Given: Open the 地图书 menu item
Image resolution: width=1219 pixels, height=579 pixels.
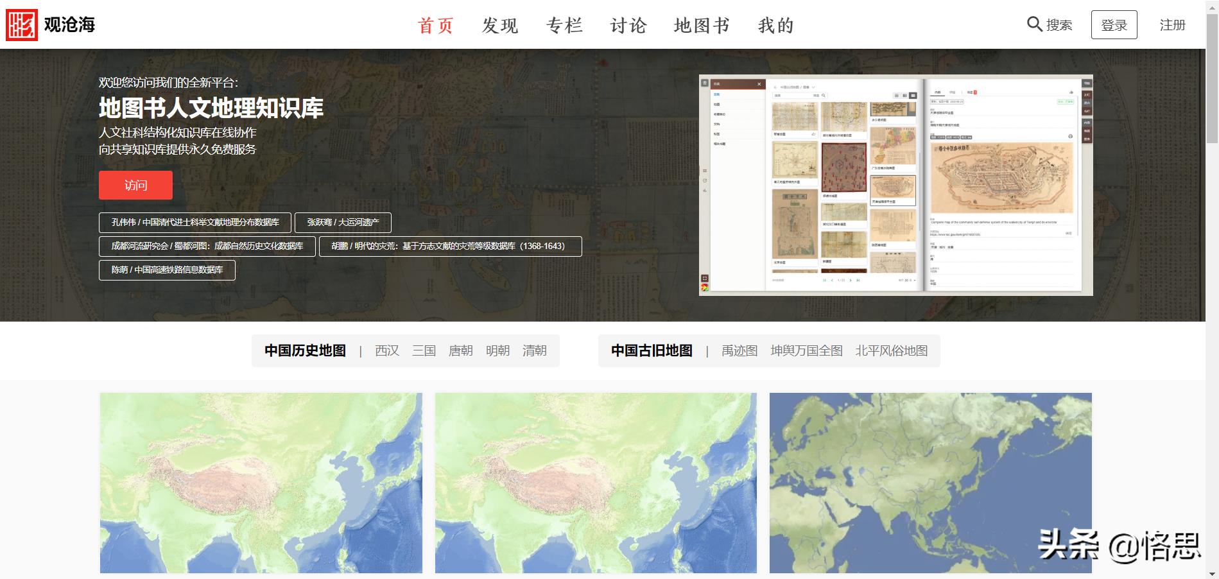Looking at the screenshot, I should click(702, 26).
